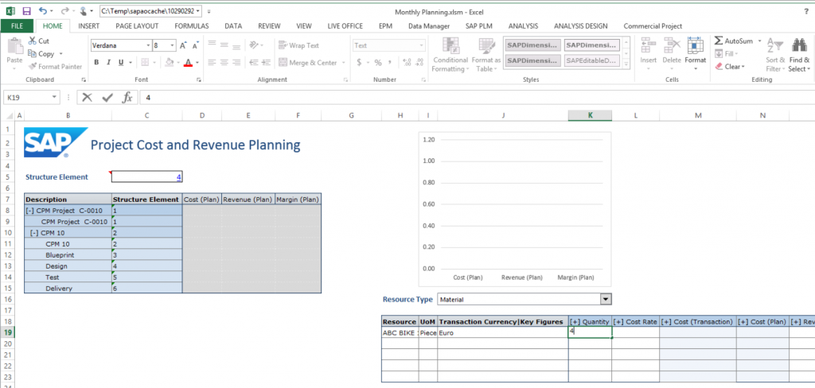Expand the cell Styles gallery
Image resolution: width=815 pixels, height=388 pixels.
coord(626,64)
